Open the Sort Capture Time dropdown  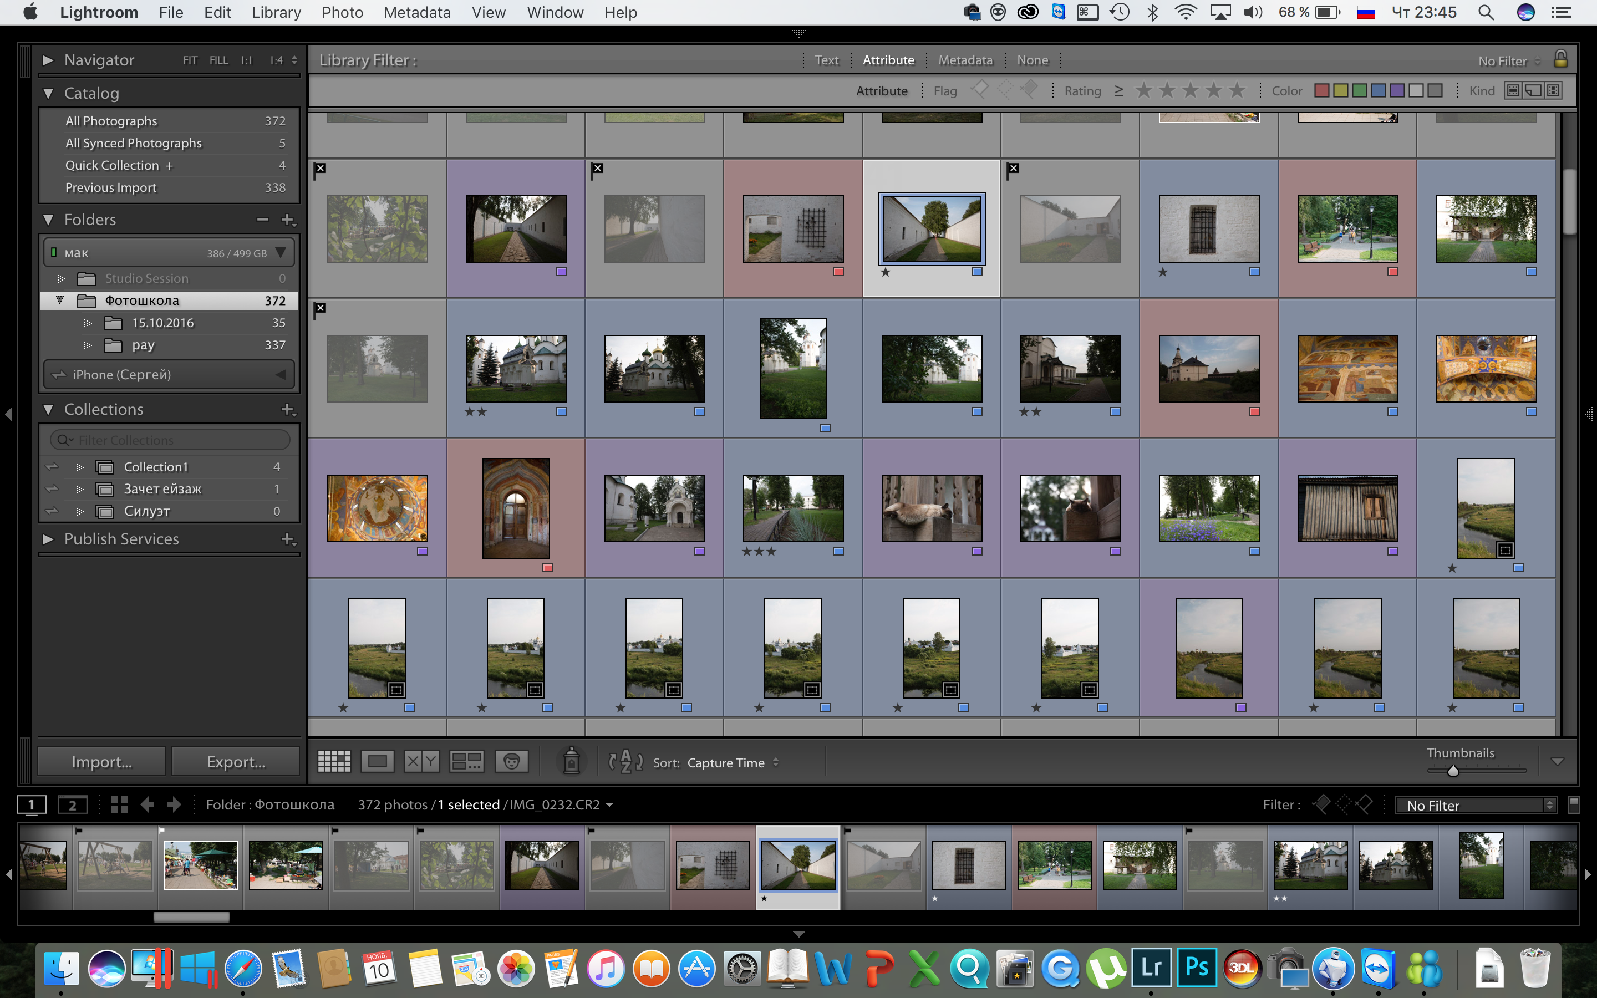(x=733, y=762)
